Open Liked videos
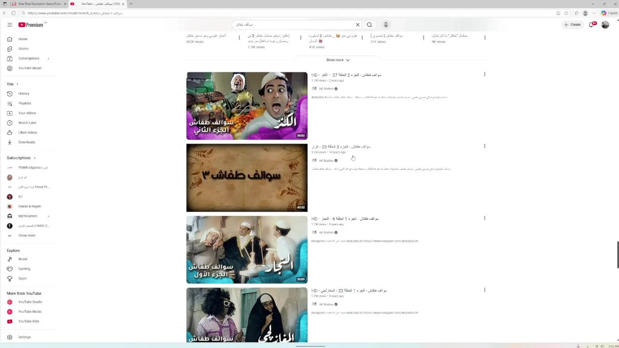The width and height of the screenshot is (619, 348). click(x=28, y=132)
